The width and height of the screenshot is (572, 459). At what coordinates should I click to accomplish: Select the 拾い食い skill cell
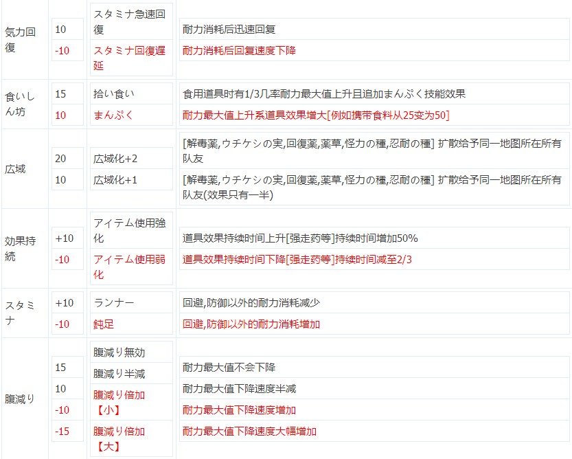coord(114,93)
